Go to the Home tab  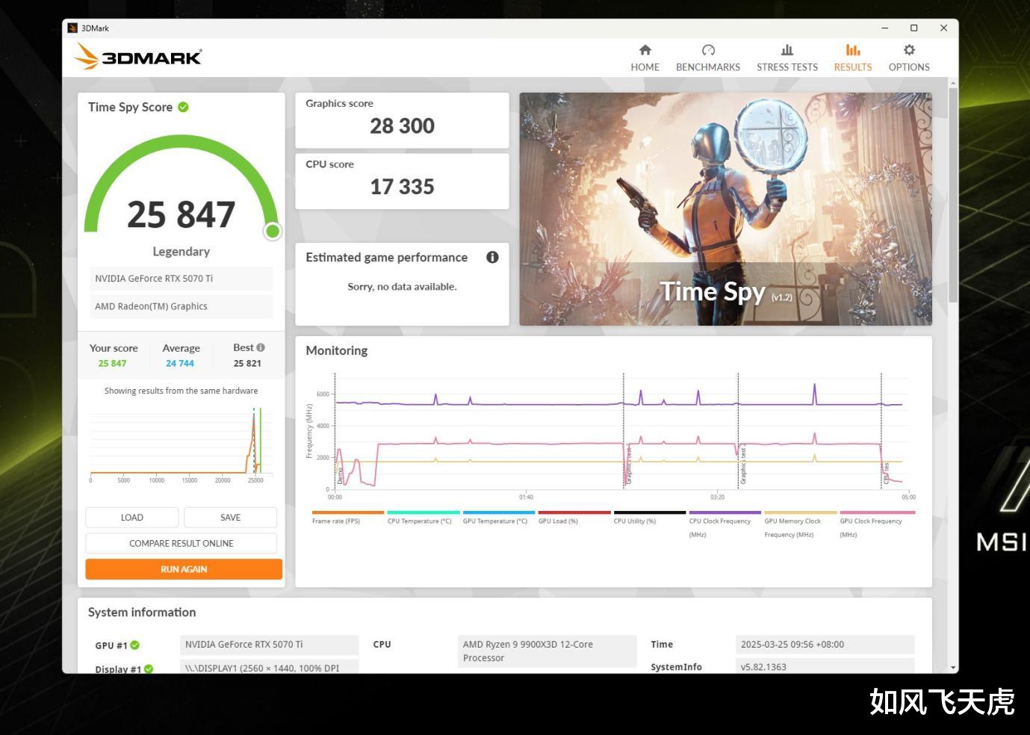point(645,58)
